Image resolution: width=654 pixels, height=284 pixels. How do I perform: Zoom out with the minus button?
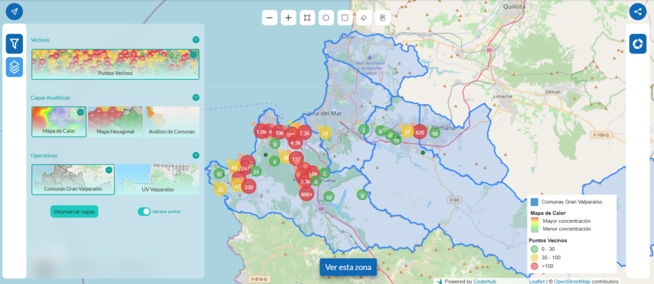pos(270,18)
